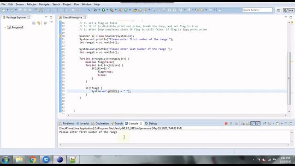
Task: Click Chrome icon in Windows taskbar
Action: point(33,160)
